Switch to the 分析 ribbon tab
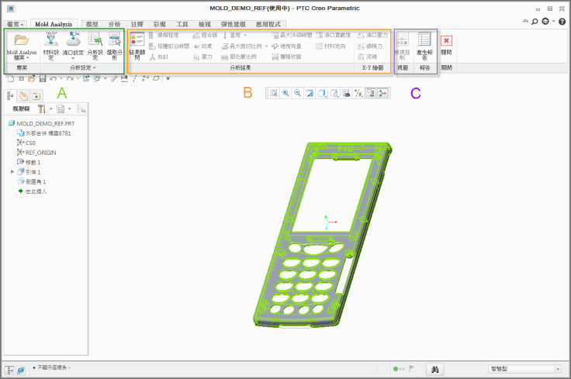Image resolution: width=571 pixels, height=379 pixels. 114,24
